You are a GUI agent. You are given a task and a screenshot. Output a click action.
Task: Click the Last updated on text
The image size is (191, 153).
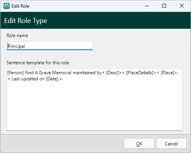tap(28, 79)
